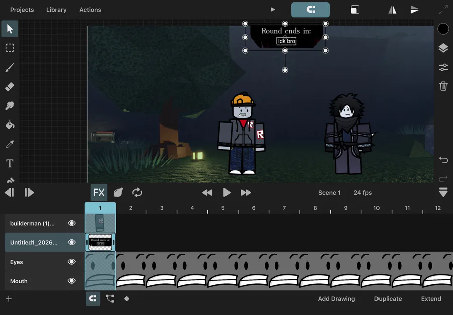This screenshot has width=453, height=315.
Task: Undo the last action
Action: pos(443,160)
